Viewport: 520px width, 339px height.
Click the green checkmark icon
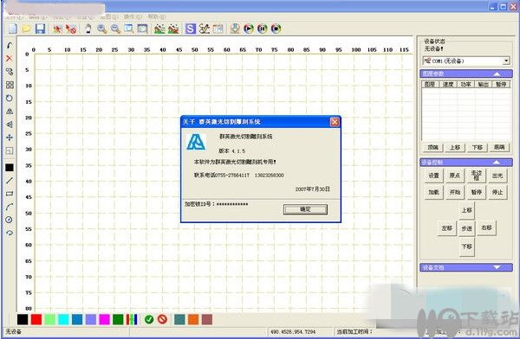(149, 319)
